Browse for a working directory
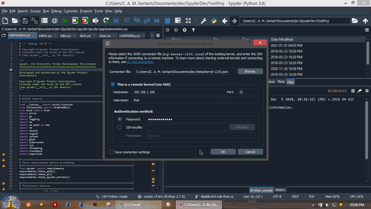The height and width of the screenshot is (209, 371). click(x=355, y=21)
